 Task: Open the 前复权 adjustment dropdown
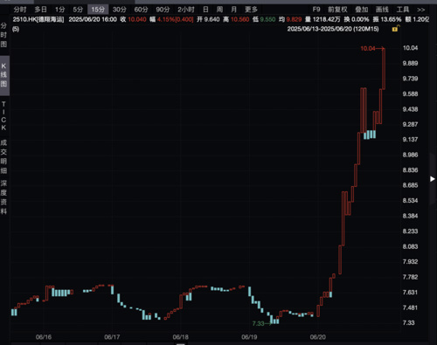tap(337, 10)
